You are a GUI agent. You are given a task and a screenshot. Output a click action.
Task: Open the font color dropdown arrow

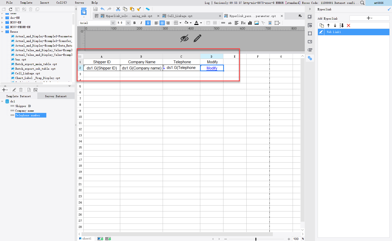(201, 23)
